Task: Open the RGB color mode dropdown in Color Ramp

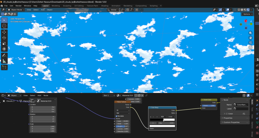Action: click(x=163, y=117)
